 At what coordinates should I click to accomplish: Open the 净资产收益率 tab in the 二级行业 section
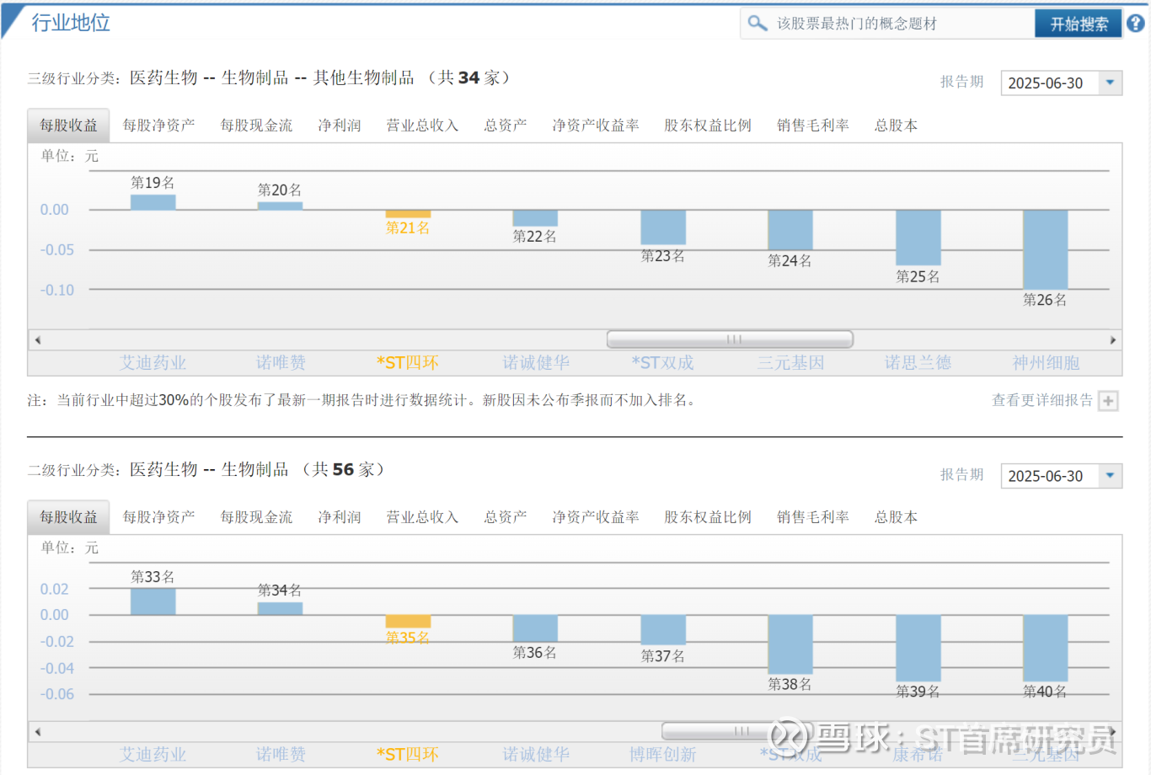pyautogui.click(x=596, y=517)
